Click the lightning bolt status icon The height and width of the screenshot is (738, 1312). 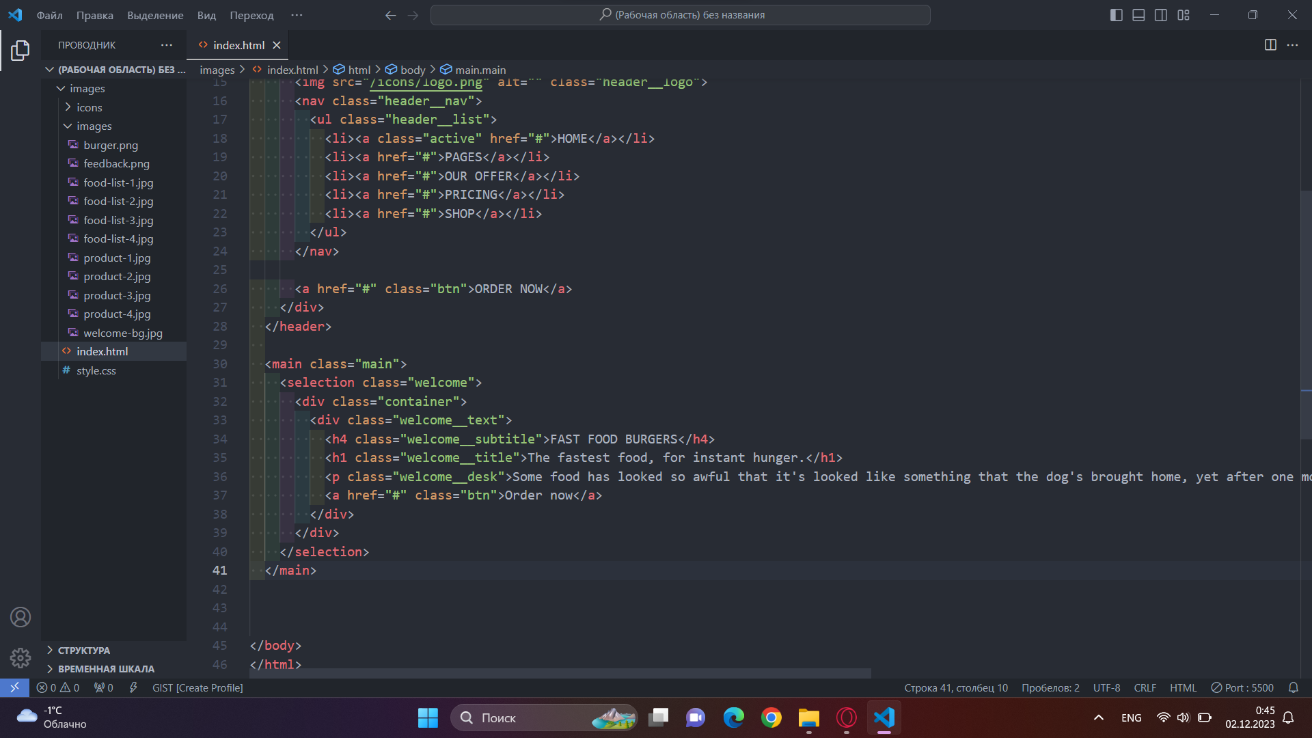pyautogui.click(x=133, y=687)
